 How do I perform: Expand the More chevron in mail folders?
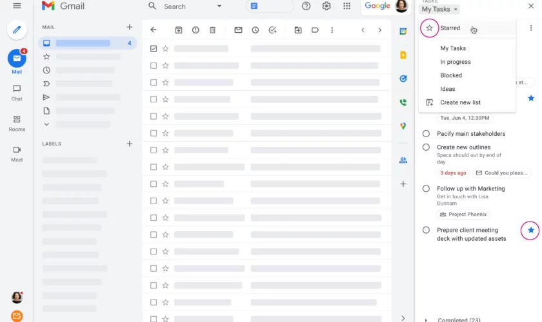[46, 124]
